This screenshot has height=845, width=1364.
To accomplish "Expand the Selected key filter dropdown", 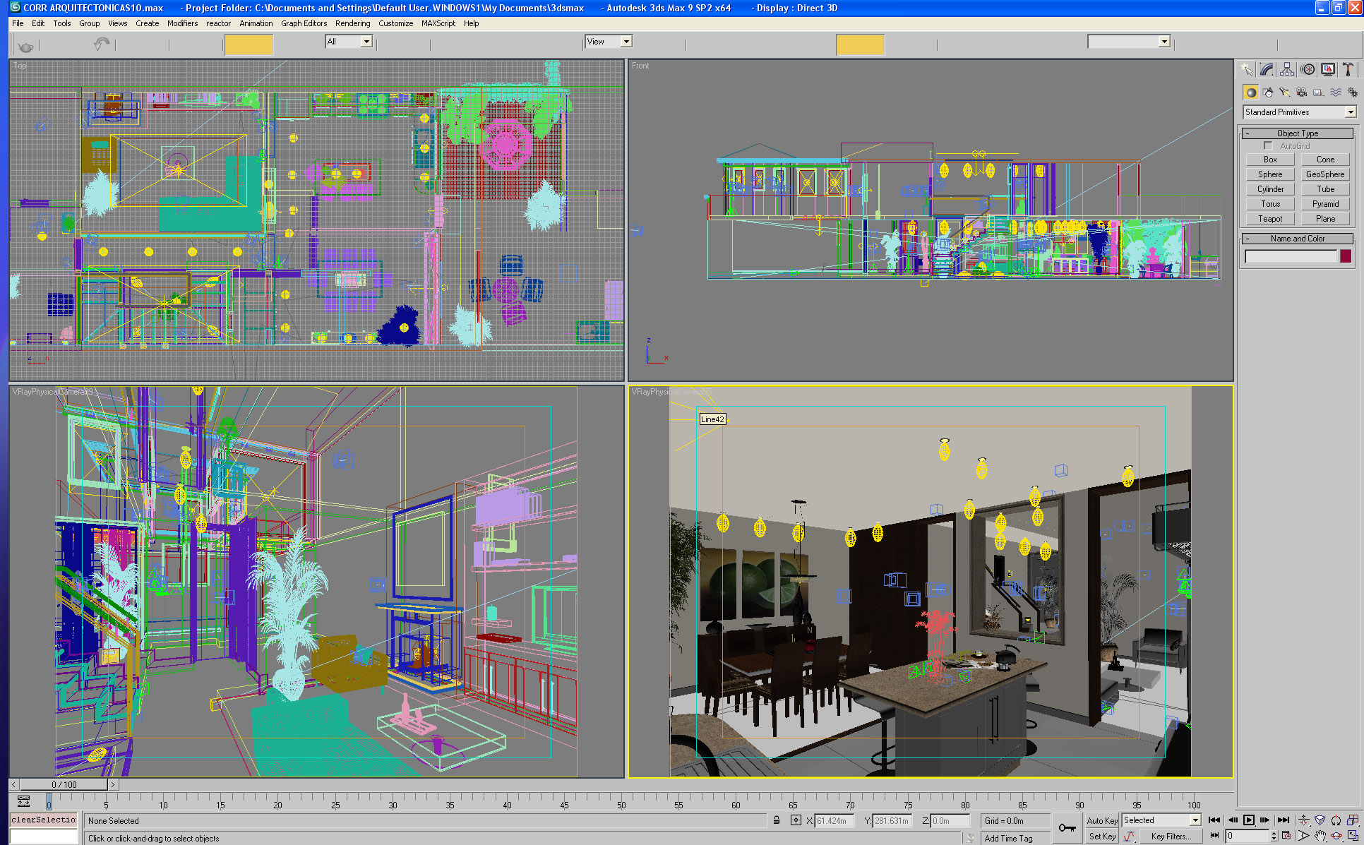I will 1195,820.
